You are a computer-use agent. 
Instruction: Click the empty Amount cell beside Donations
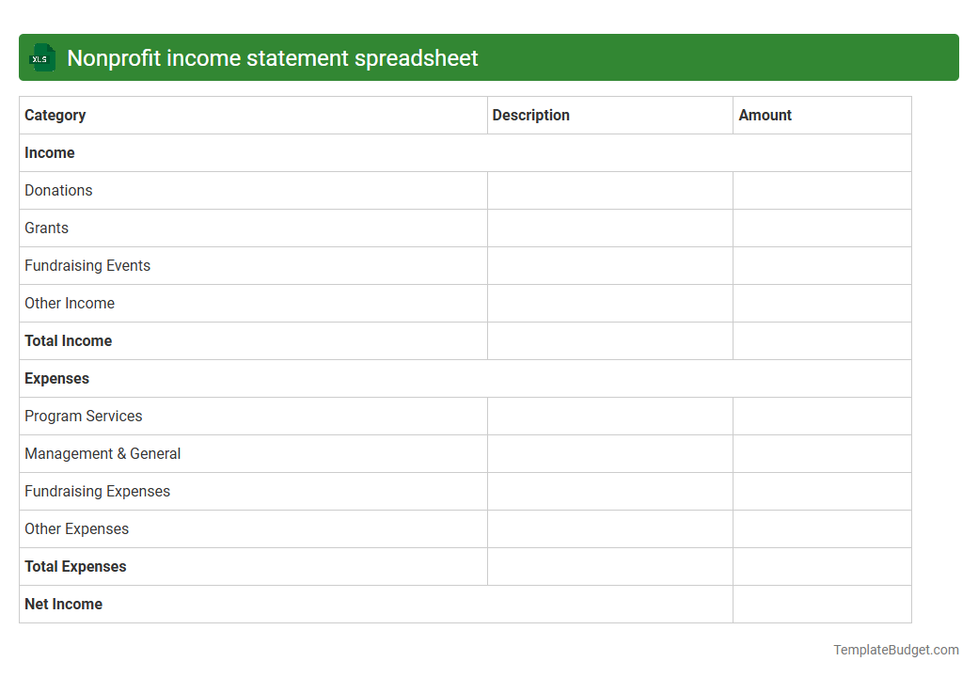click(821, 190)
